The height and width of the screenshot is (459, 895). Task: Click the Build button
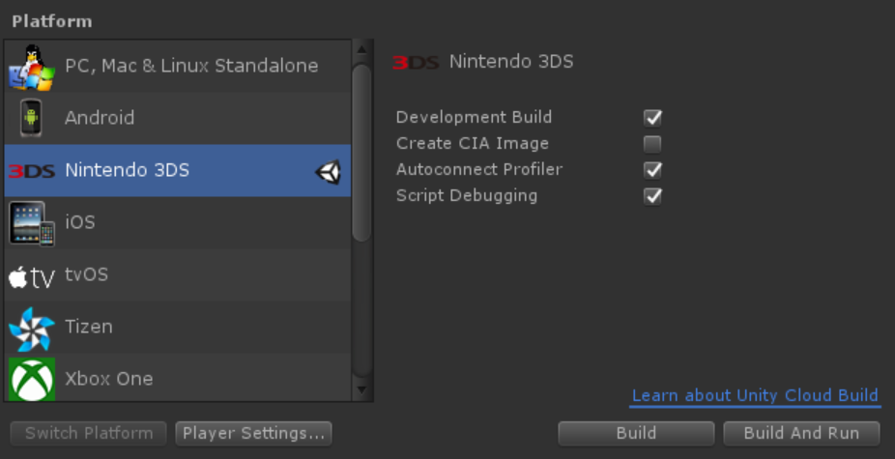[636, 433]
